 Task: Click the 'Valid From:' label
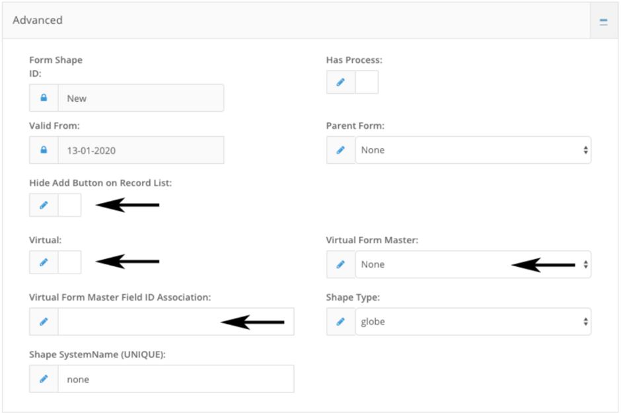(54, 126)
